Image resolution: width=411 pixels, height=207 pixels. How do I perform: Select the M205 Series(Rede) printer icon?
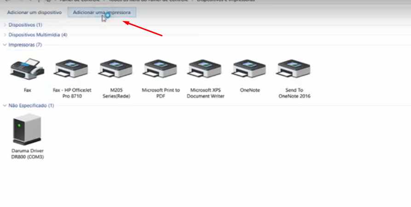pyautogui.click(x=116, y=68)
